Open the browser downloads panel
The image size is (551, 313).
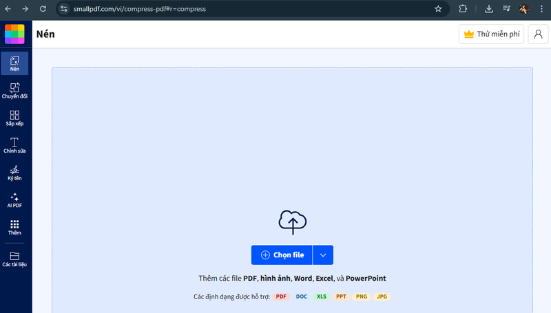(489, 9)
